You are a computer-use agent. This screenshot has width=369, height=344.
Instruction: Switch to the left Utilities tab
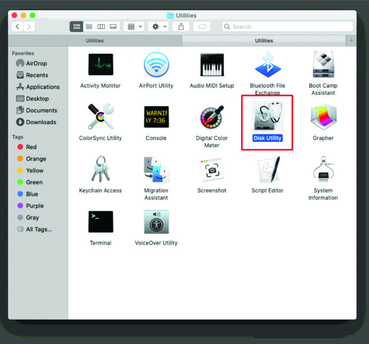coord(95,41)
